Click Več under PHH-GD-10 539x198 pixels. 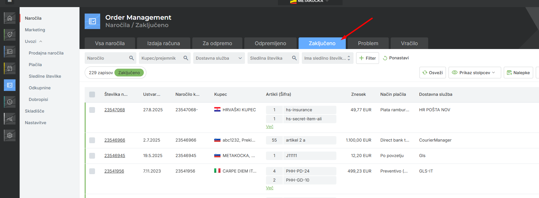[x=269, y=188]
